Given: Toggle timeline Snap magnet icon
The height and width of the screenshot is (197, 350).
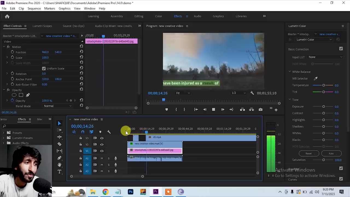Looking at the screenshot, I should tap(83, 132).
